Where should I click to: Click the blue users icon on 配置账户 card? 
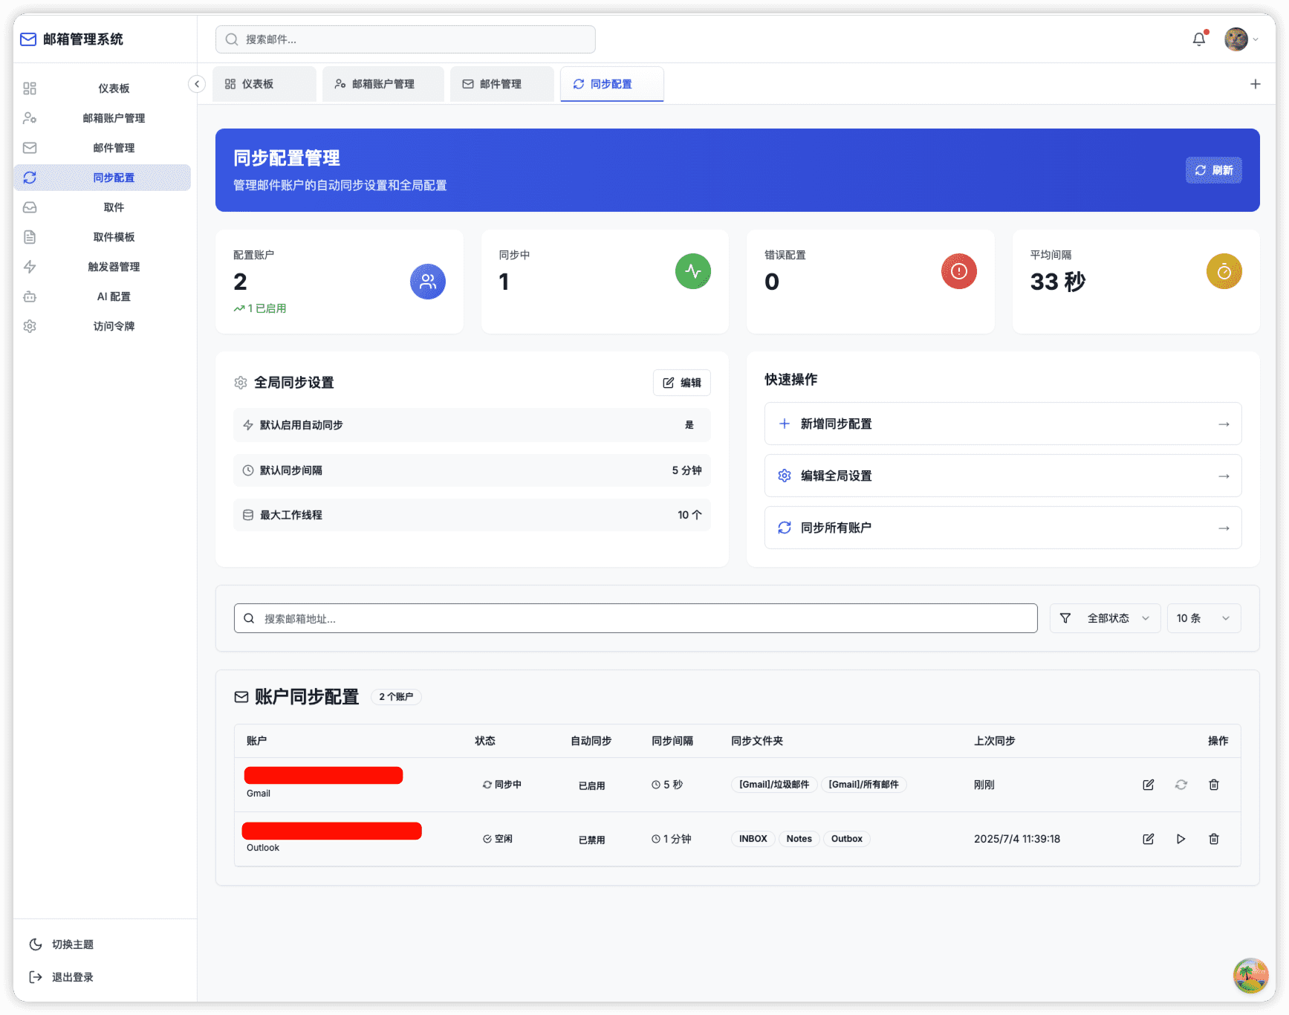pos(428,282)
